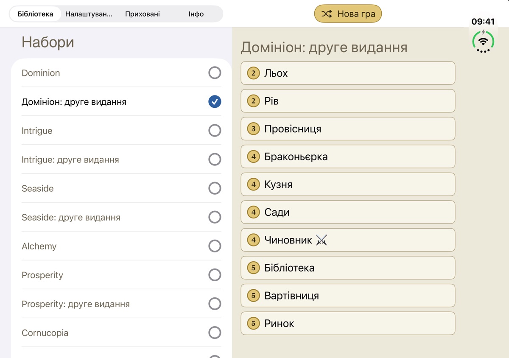This screenshot has width=509, height=358.
Task: Switch to the Бібліотека tab
Action: [36, 14]
